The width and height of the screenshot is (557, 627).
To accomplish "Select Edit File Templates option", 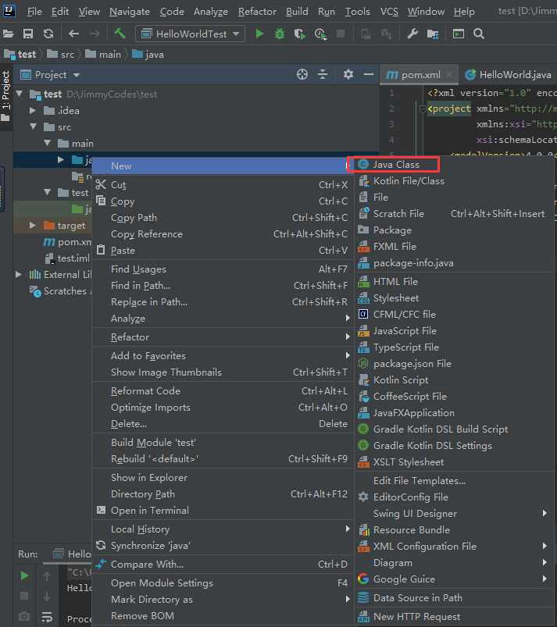I will point(455,481).
